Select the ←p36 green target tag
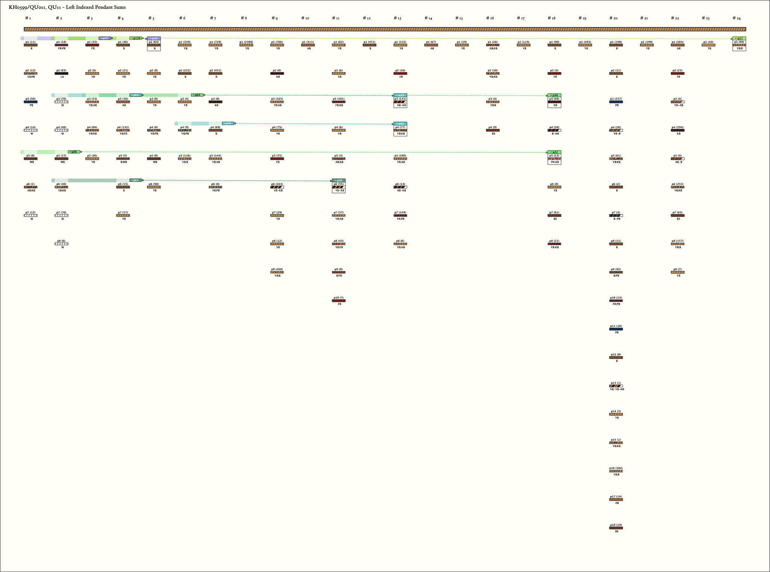The image size is (770, 572). 554,95
